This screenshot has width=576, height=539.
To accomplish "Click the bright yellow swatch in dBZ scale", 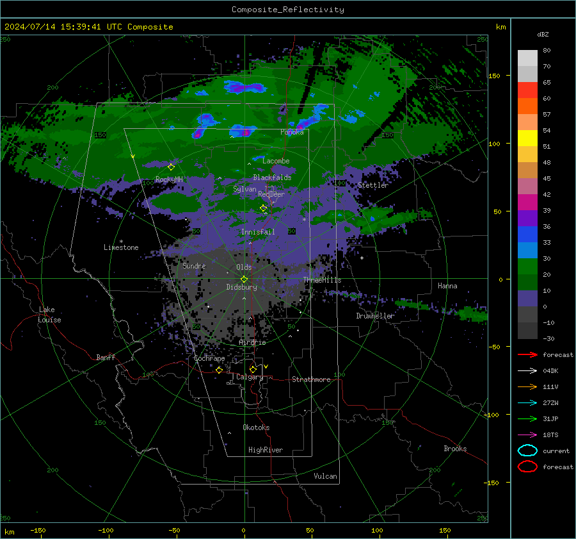I will (x=527, y=138).
